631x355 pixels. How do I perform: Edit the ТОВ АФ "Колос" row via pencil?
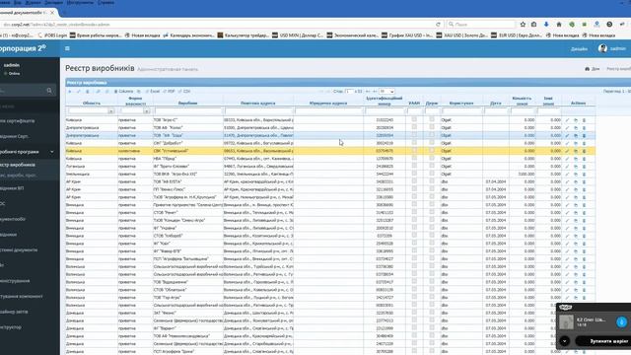click(x=568, y=127)
